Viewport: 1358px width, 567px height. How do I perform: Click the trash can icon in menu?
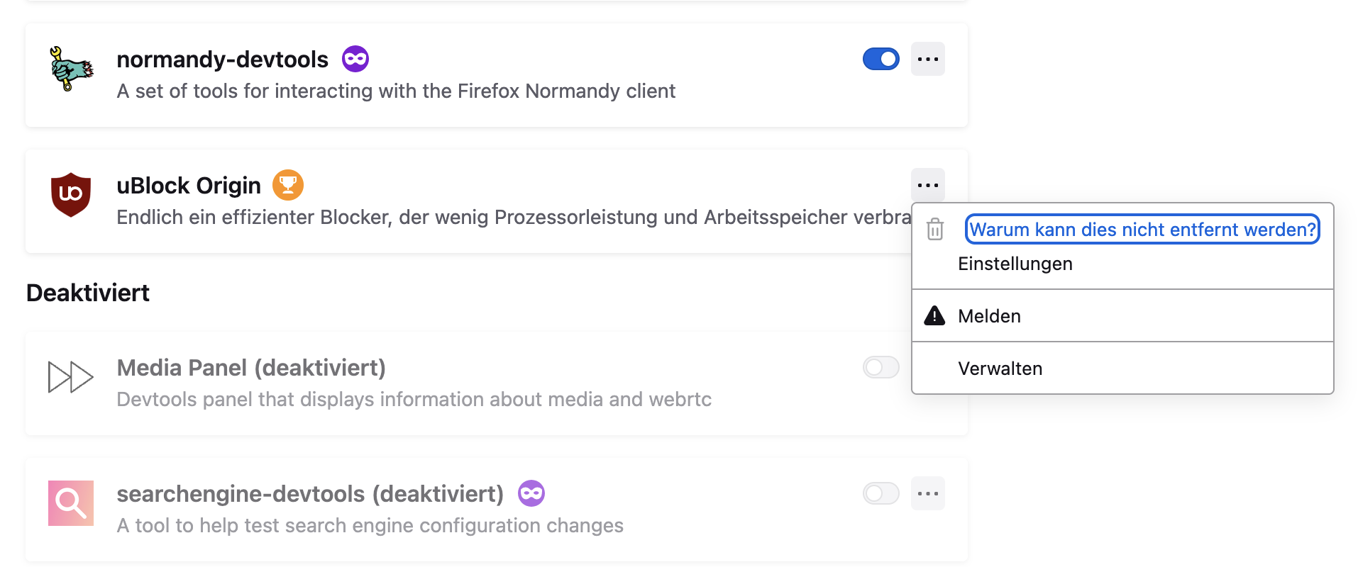pyautogui.click(x=935, y=230)
